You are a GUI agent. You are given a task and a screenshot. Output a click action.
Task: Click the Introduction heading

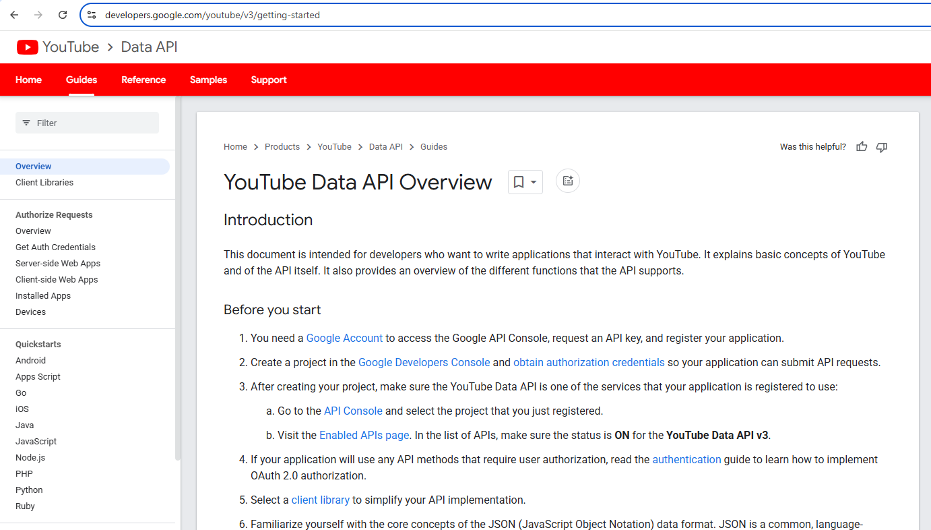click(268, 220)
